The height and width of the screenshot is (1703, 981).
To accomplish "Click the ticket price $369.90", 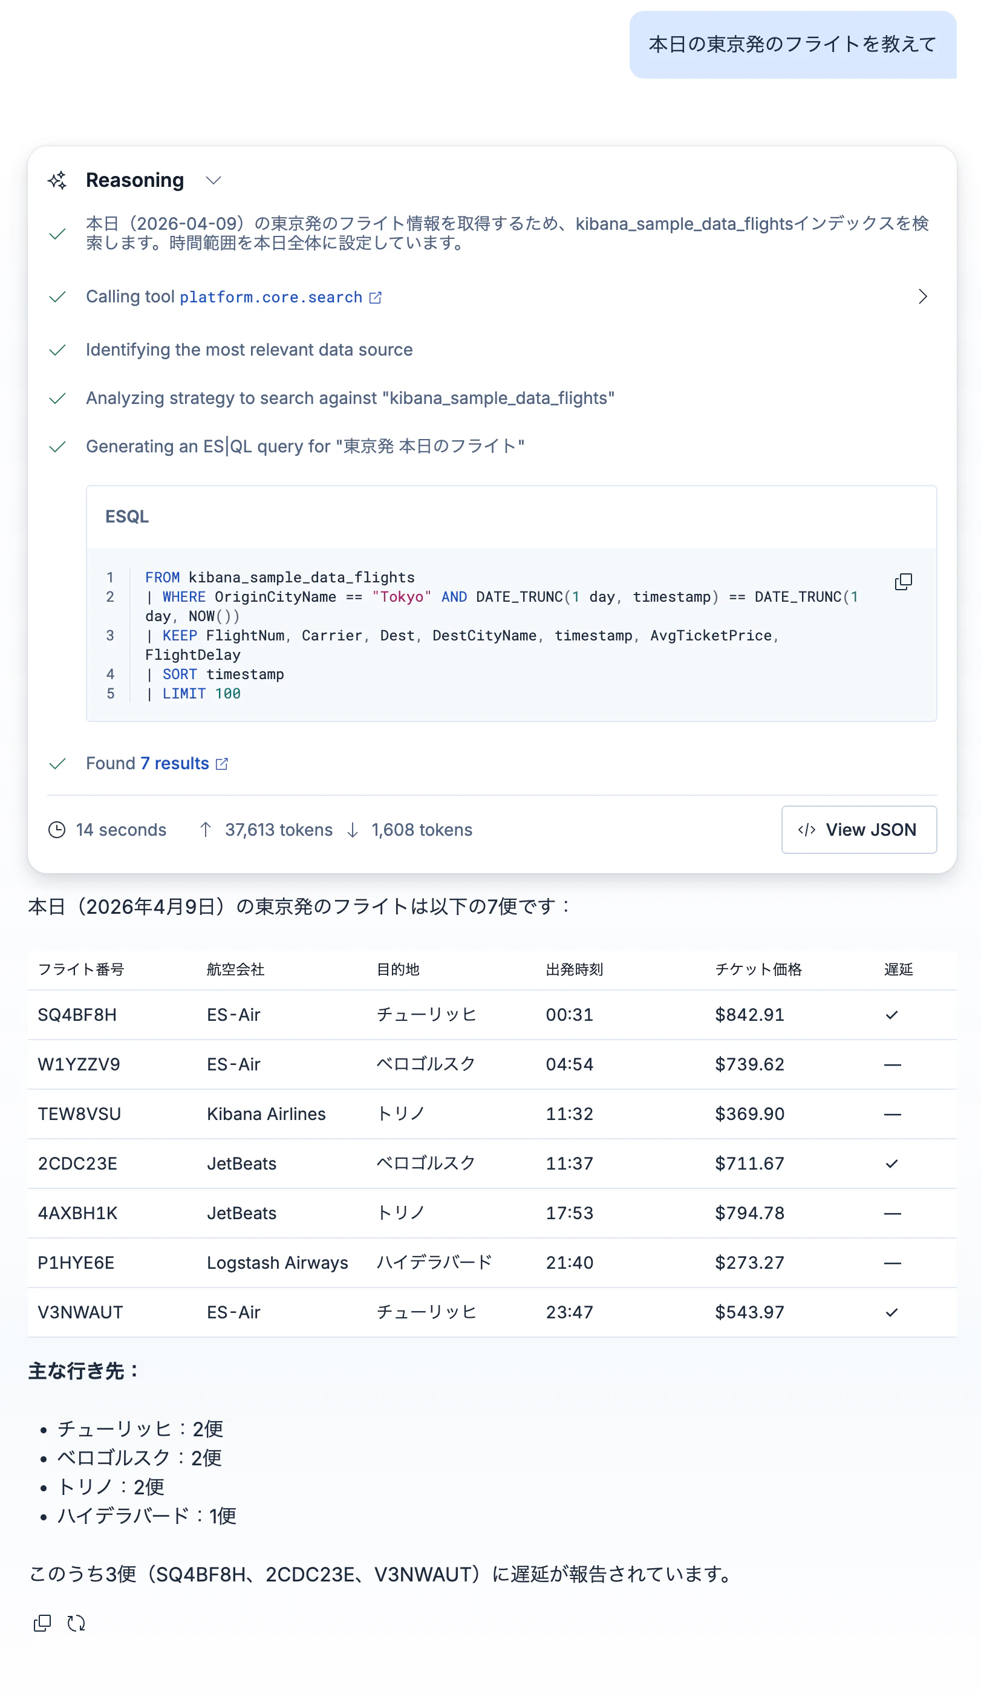I will (x=750, y=1114).
